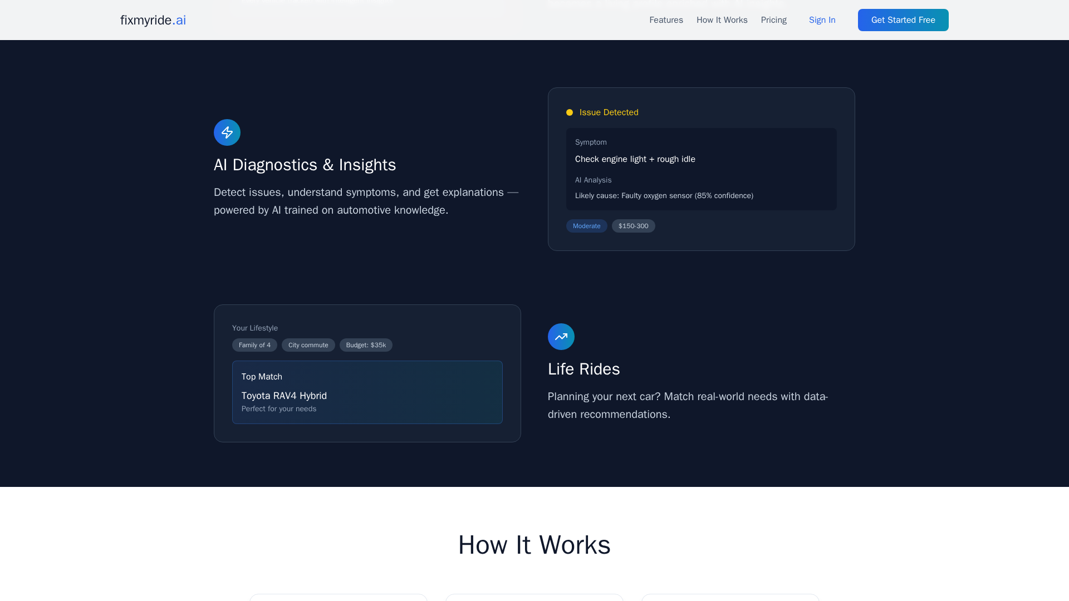This screenshot has height=601, width=1069.
Task: Select the City commute chip
Action: 308,345
